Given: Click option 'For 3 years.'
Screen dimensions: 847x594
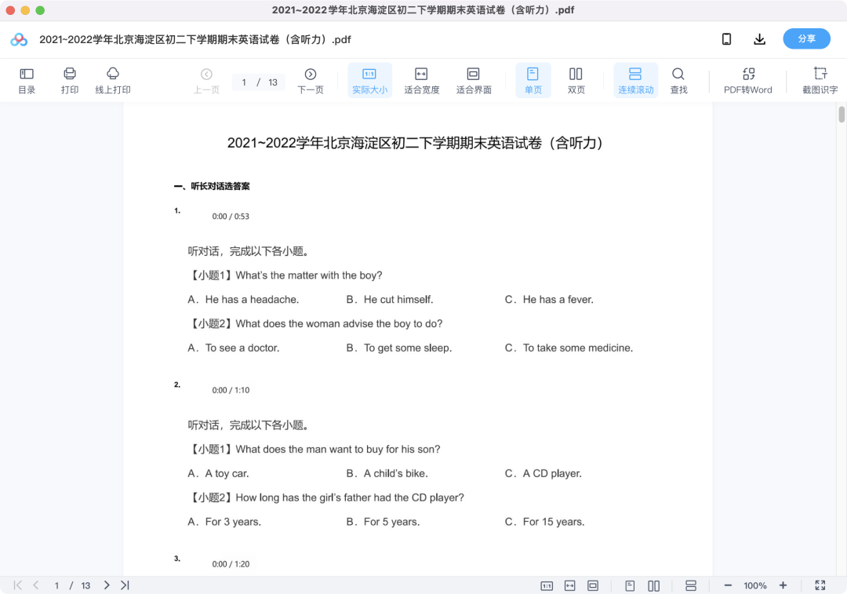Looking at the screenshot, I should [233, 522].
